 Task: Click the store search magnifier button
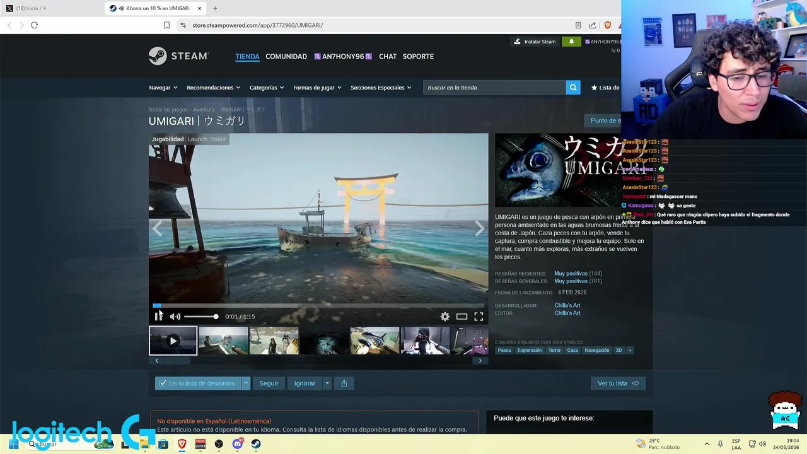573,88
